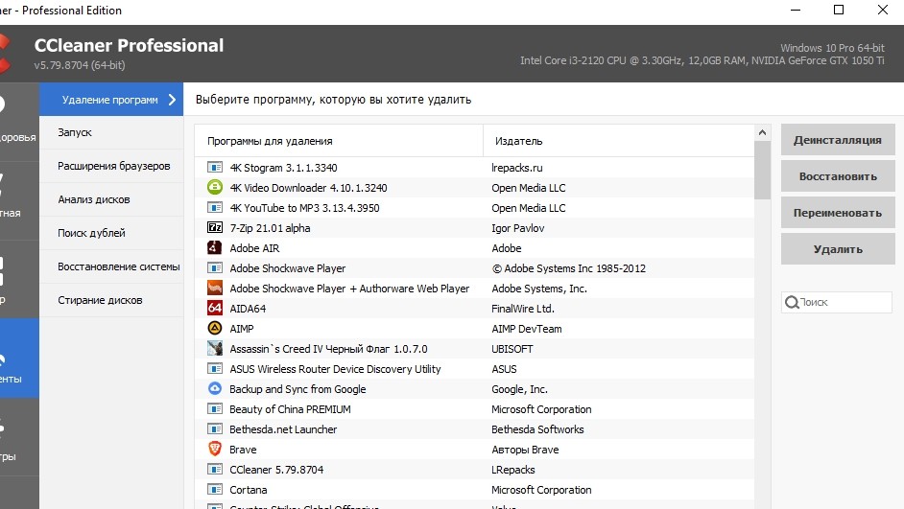The height and width of the screenshot is (509, 904).
Task: Click the Поиск search input field
Action: [x=845, y=303]
